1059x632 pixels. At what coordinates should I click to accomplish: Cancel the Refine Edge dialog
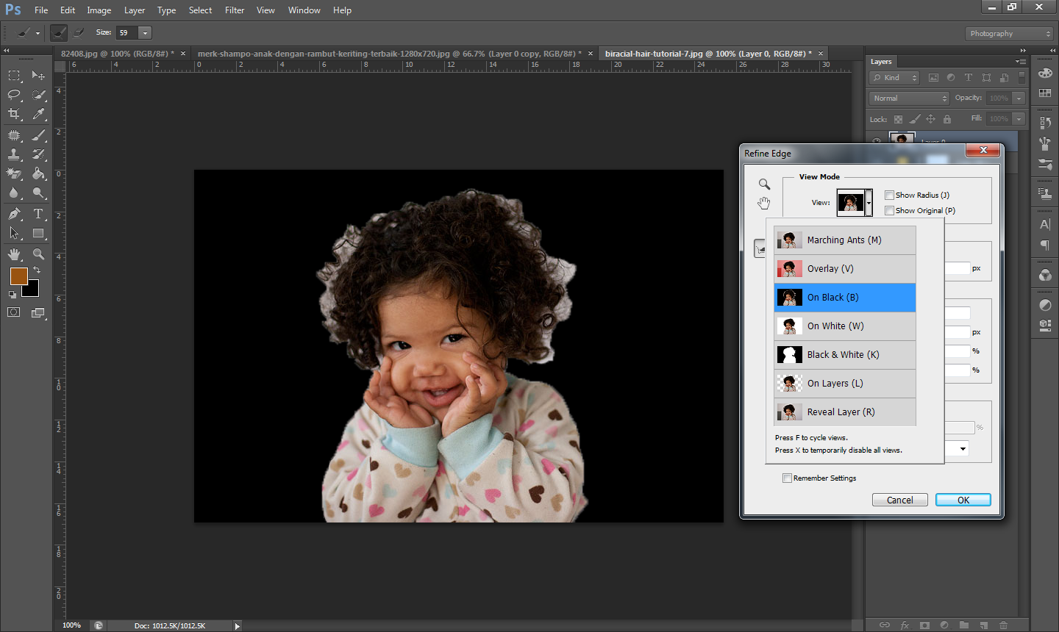(x=899, y=499)
